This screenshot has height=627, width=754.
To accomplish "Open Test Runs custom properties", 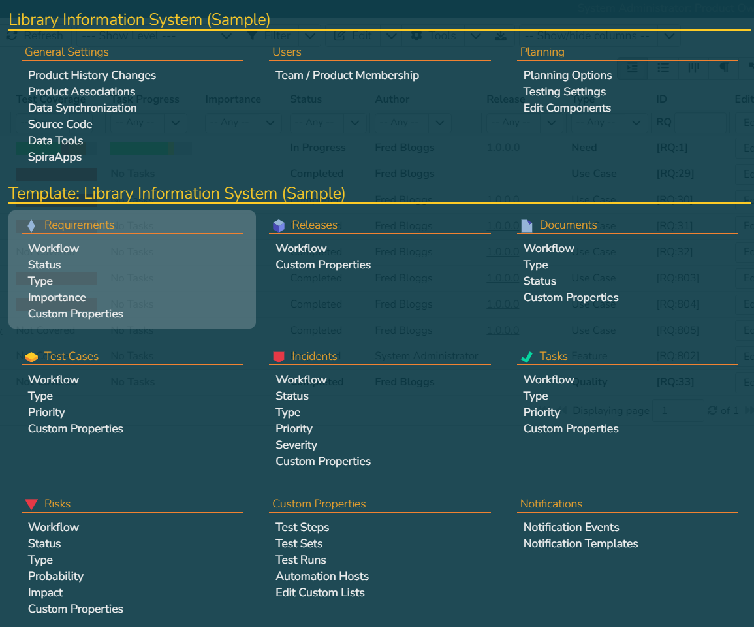I will click(x=300, y=560).
